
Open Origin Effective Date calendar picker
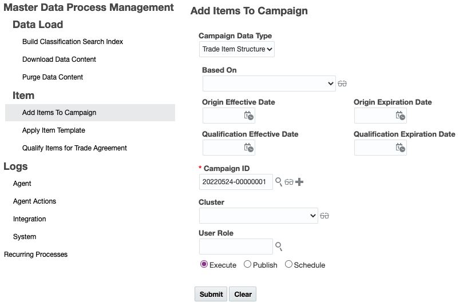click(249, 116)
